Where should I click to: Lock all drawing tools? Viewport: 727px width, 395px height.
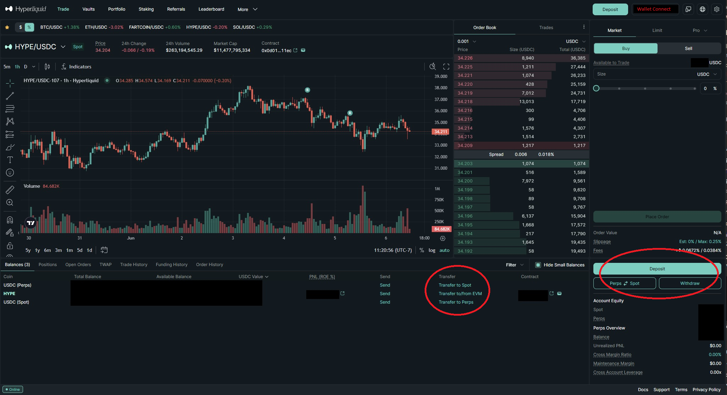point(10,246)
